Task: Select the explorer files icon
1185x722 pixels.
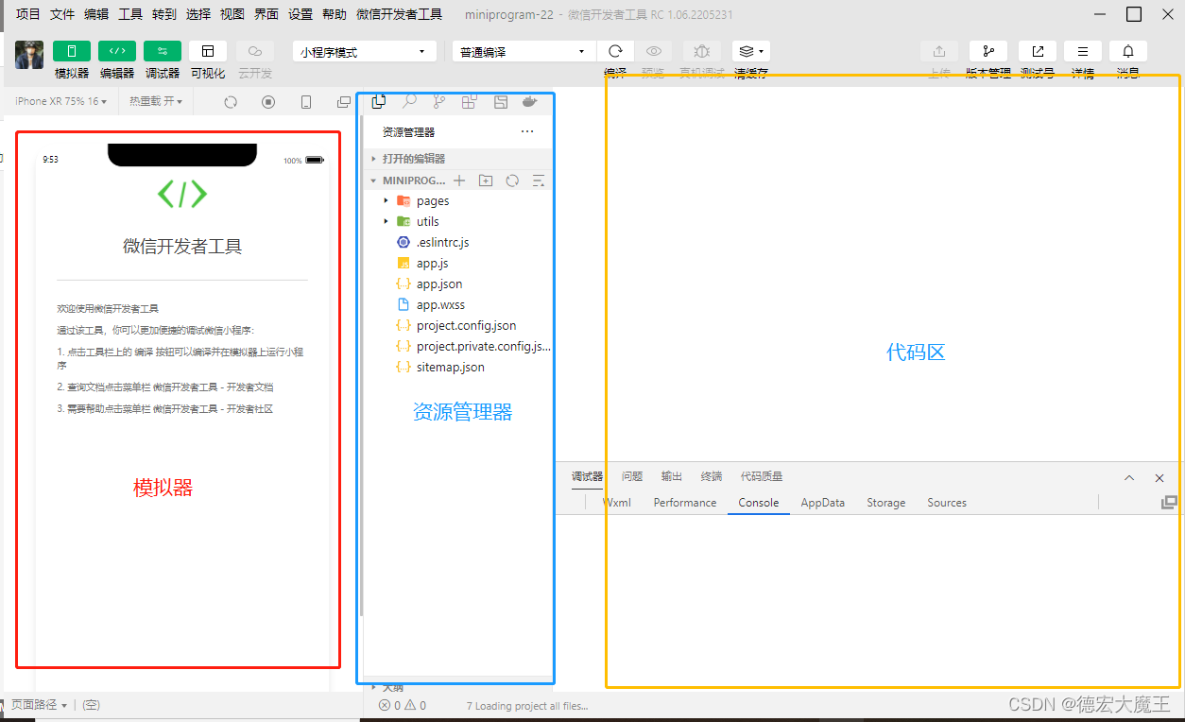Action: 379,102
